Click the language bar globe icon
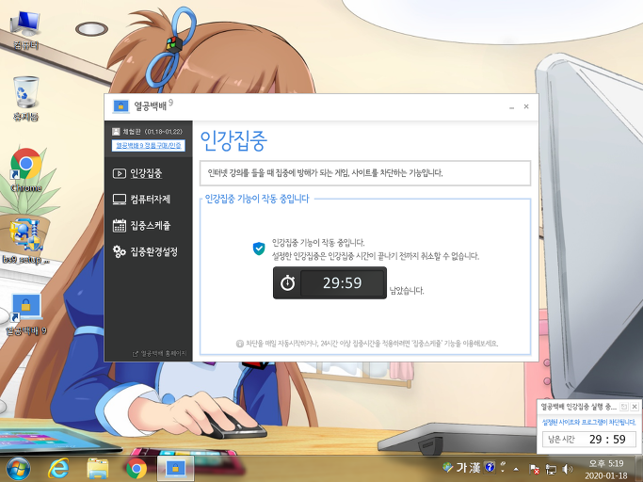 click(448, 467)
